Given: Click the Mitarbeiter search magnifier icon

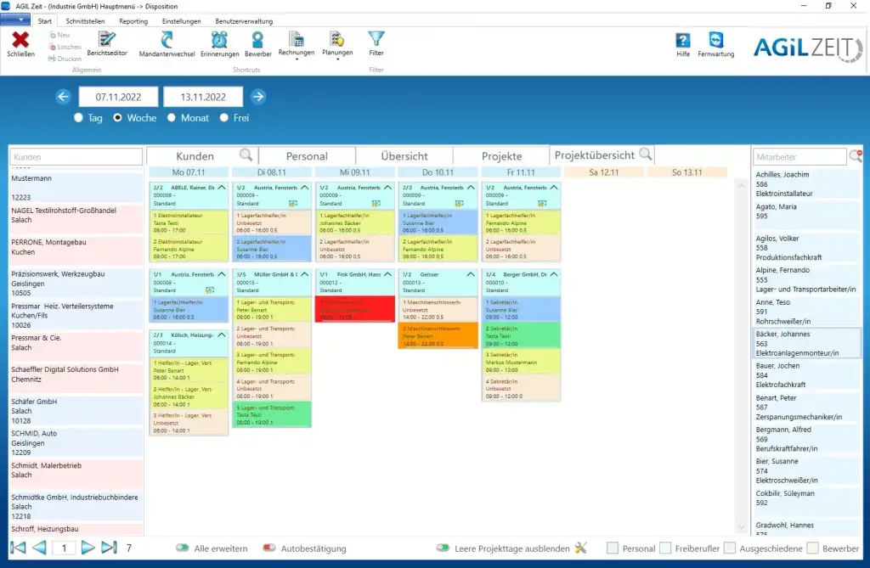Looking at the screenshot, I should [x=855, y=156].
